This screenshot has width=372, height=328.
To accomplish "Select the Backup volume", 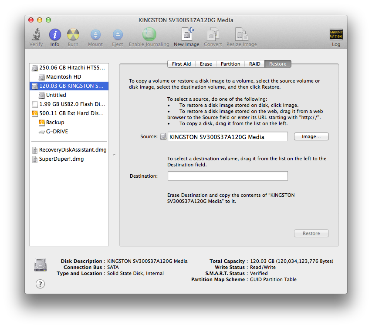I will tap(69, 123).
